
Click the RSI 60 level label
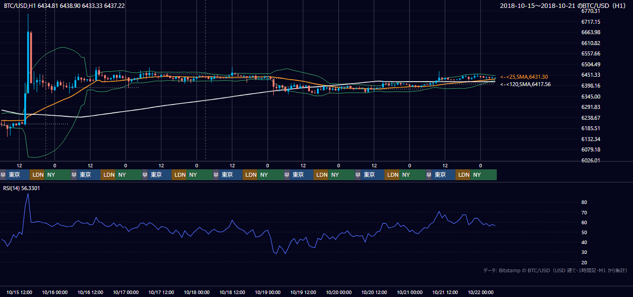(584, 222)
